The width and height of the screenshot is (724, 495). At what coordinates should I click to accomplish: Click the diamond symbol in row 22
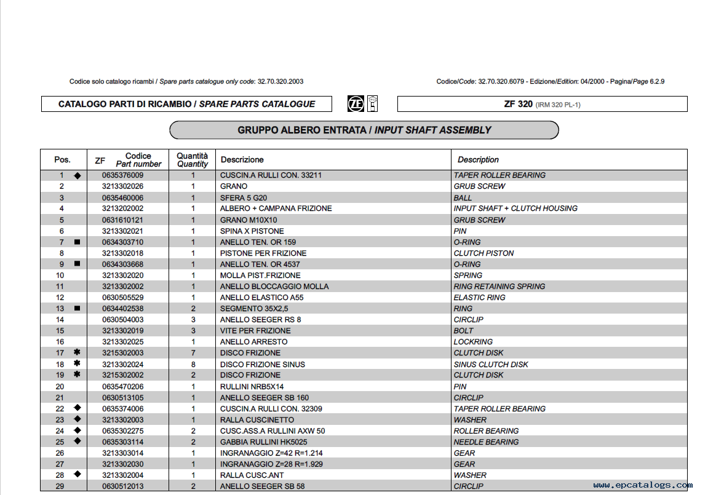77,408
